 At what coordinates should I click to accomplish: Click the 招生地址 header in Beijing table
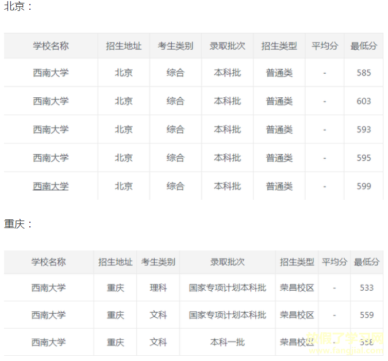(124, 46)
